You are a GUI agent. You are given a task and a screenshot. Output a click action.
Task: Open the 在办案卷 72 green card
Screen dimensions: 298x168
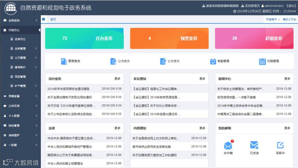[x=84, y=38]
